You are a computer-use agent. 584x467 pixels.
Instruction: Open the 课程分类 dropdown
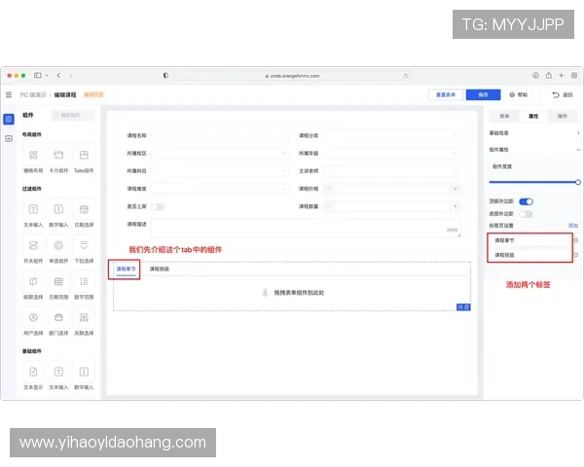tap(391, 135)
